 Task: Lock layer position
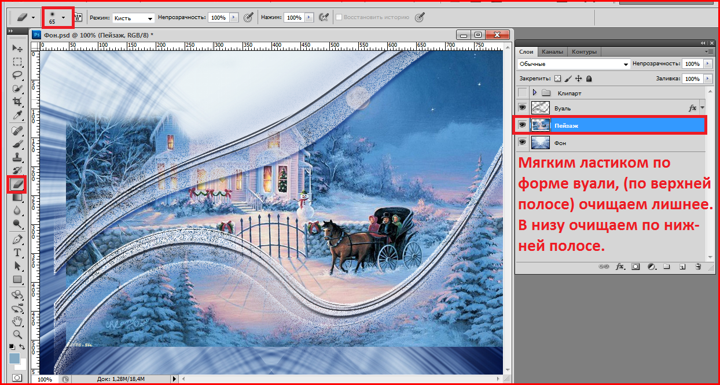point(578,78)
